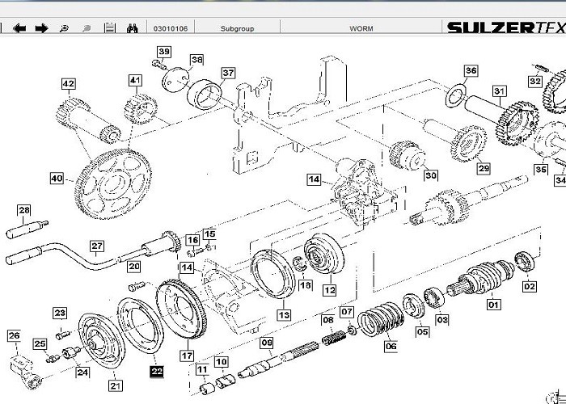566x404 pixels.
Task: Select part callout 20
Action: click(134, 267)
